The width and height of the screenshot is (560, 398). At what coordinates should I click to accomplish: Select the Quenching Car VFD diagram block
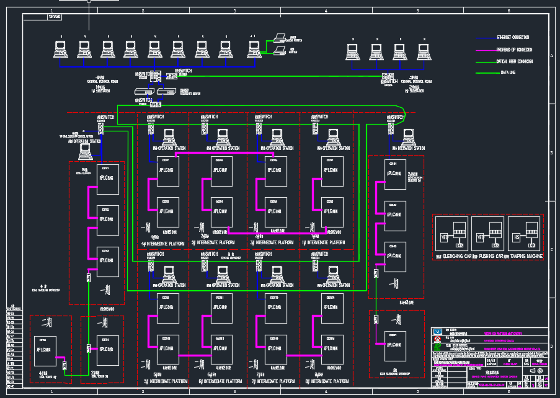pos(451,229)
